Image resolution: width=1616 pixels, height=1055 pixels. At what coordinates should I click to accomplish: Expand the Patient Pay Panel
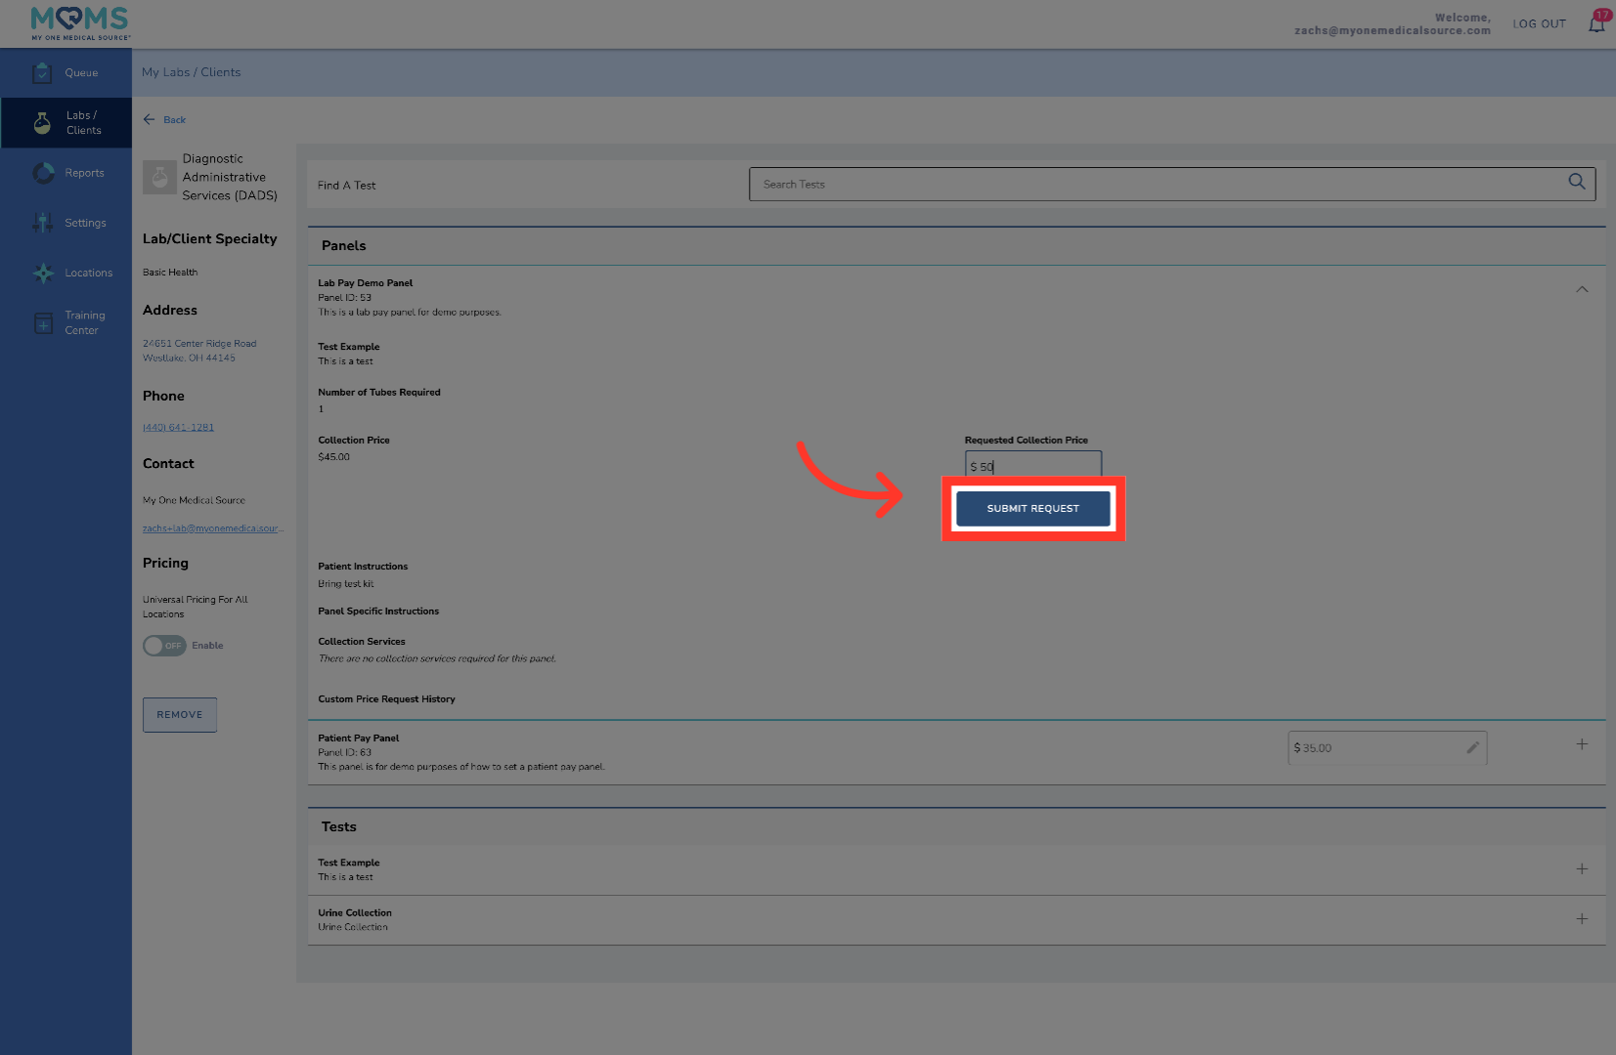pyautogui.click(x=1581, y=744)
